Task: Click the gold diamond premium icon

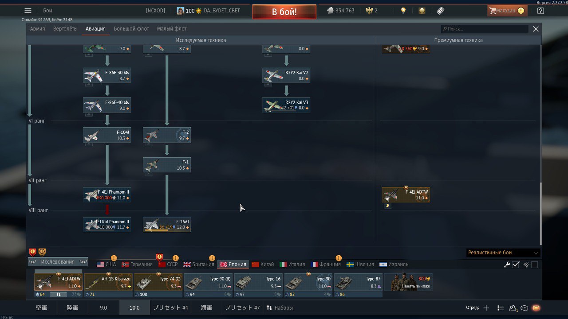Action: click(422, 11)
